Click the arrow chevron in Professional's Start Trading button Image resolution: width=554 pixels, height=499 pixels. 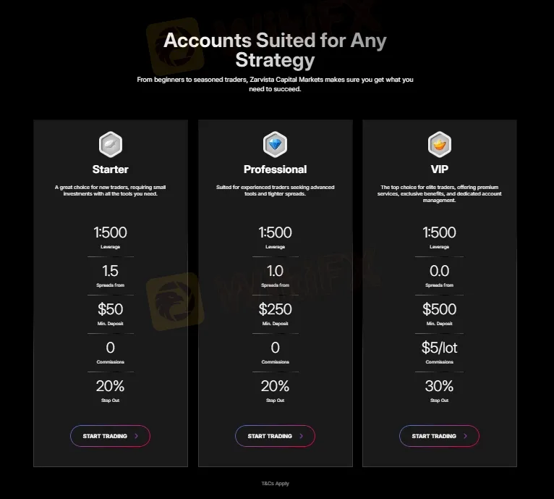click(x=302, y=436)
